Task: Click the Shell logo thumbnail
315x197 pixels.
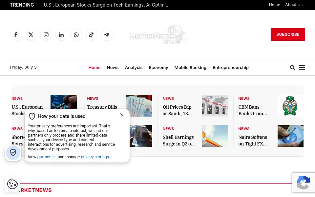Action: click(x=215, y=136)
